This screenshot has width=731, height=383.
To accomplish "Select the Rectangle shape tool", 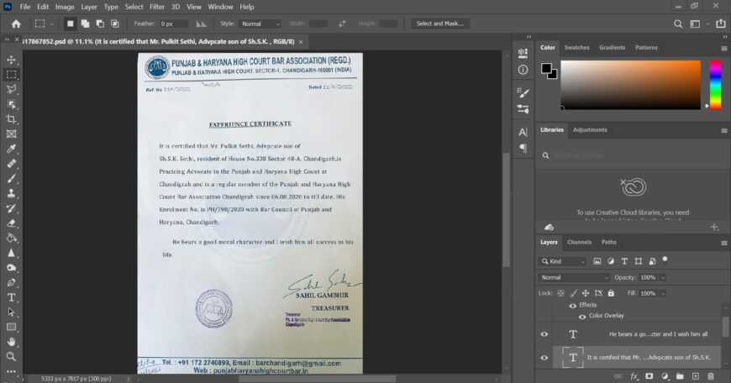I will [x=11, y=327].
